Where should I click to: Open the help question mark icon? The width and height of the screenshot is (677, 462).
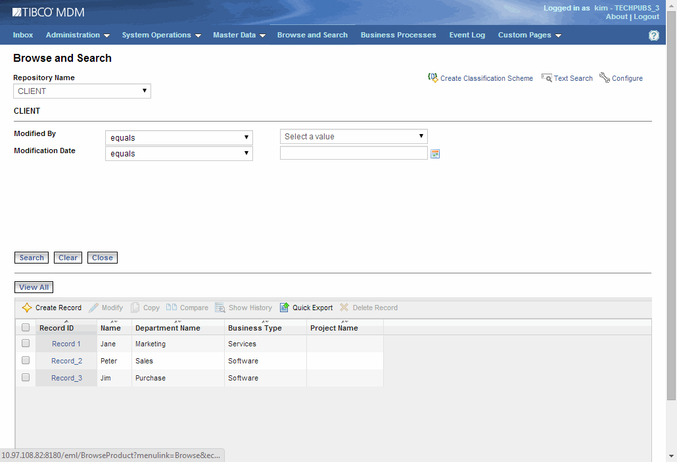(654, 35)
